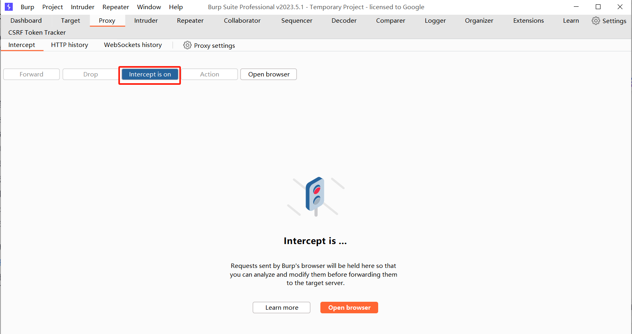Open the Sequencer tab
The width and height of the screenshot is (632, 334).
297,21
